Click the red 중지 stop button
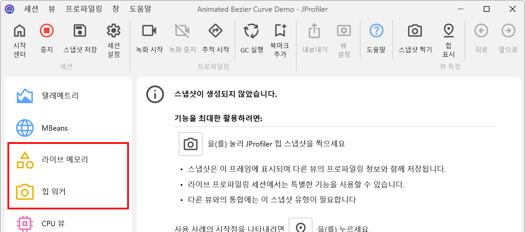 coord(47,31)
